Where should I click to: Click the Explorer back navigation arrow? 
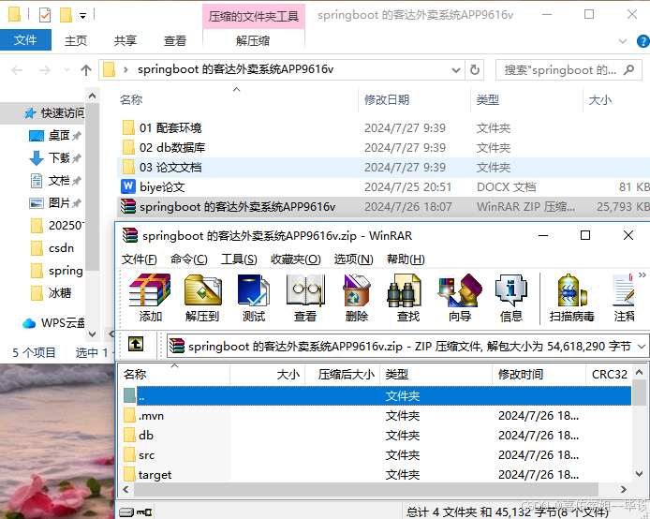pos(17,70)
